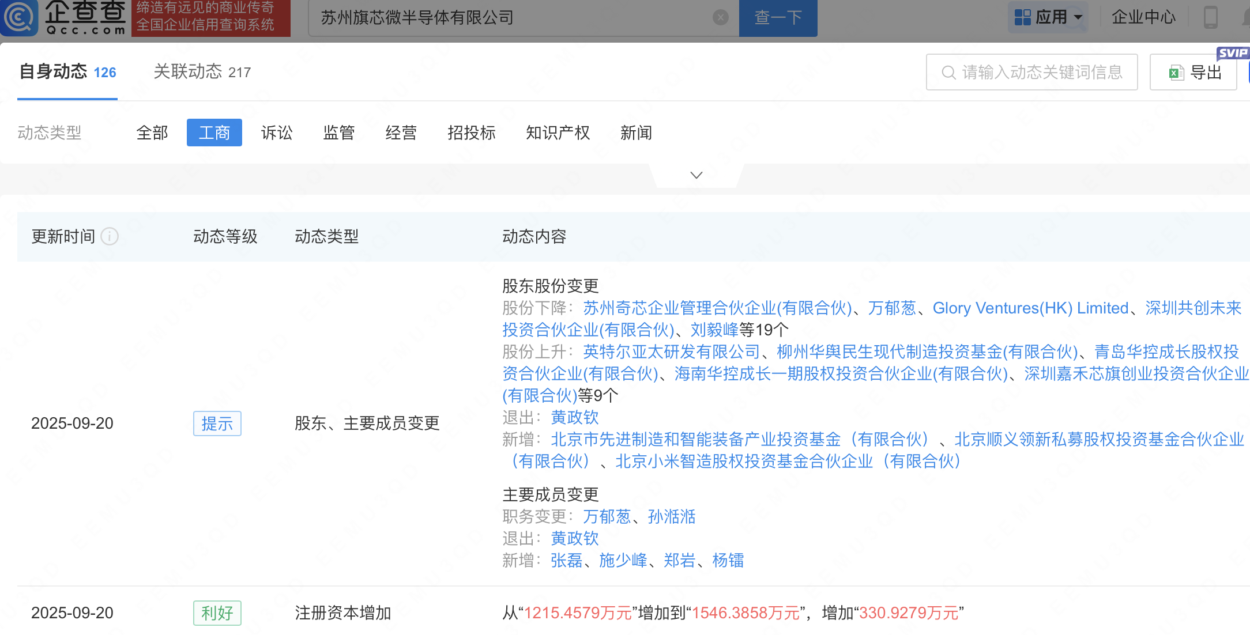This screenshot has width=1250, height=635.
Task: Click the magnifier icon in keyword search
Action: 948,73
